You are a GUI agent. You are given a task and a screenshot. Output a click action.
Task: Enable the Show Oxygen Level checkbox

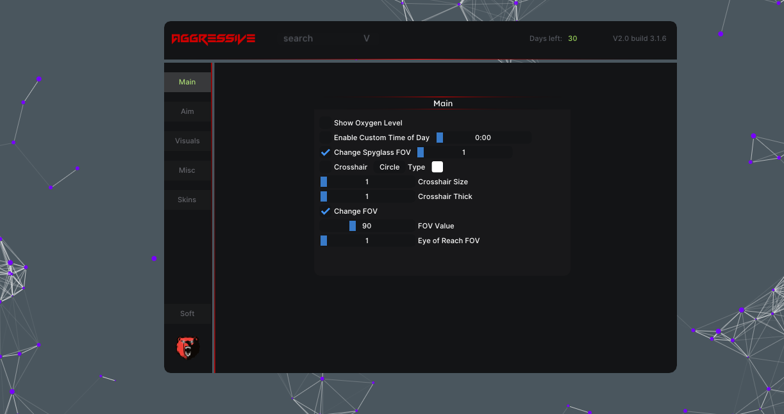tap(326, 123)
